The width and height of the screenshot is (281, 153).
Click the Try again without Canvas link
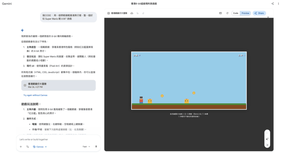click(x=35, y=95)
